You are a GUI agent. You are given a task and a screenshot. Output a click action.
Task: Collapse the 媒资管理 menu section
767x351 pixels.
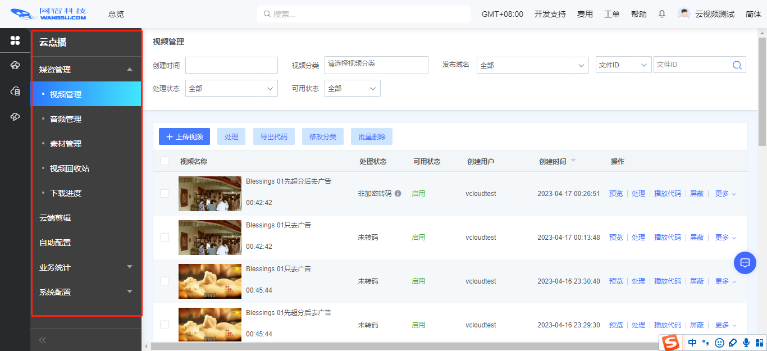pos(86,70)
